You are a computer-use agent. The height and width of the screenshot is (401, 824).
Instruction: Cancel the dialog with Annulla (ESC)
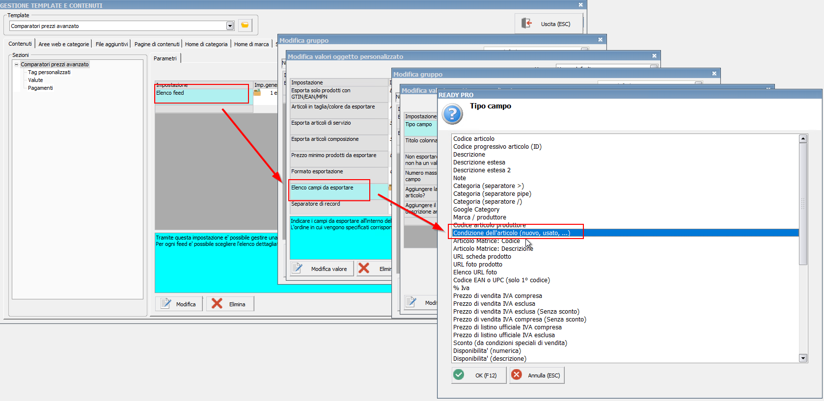tap(537, 375)
